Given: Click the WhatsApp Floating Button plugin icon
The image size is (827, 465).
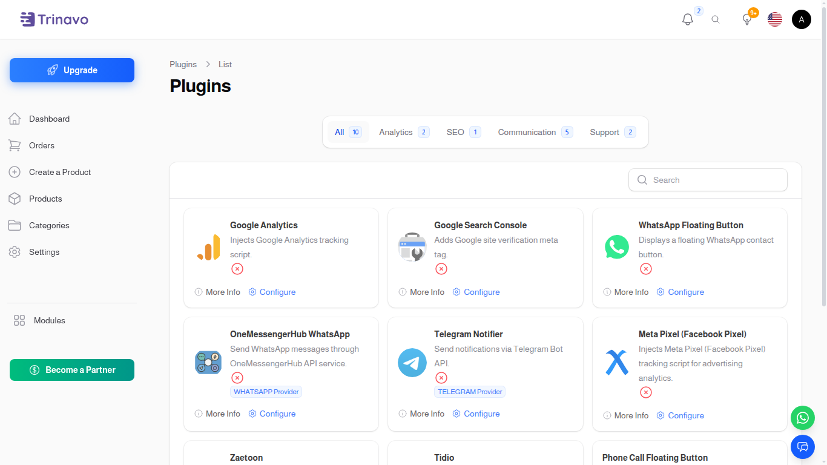Looking at the screenshot, I should 617,247.
